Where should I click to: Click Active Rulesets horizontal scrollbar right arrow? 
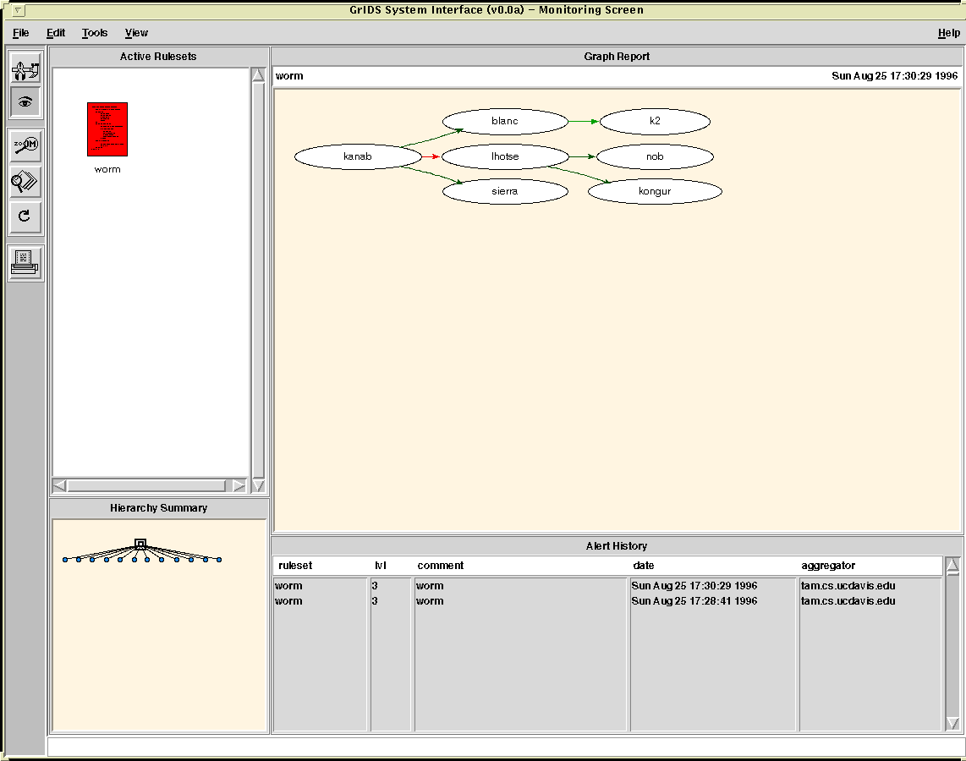click(x=239, y=485)
